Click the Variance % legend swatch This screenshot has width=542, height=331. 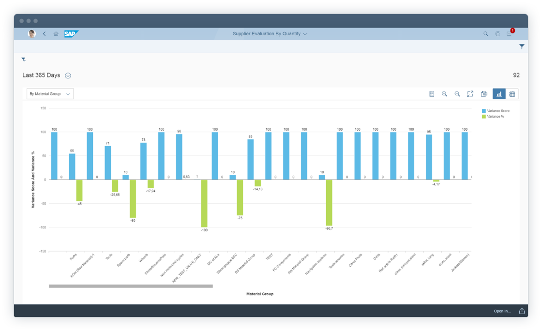(484, 117)
